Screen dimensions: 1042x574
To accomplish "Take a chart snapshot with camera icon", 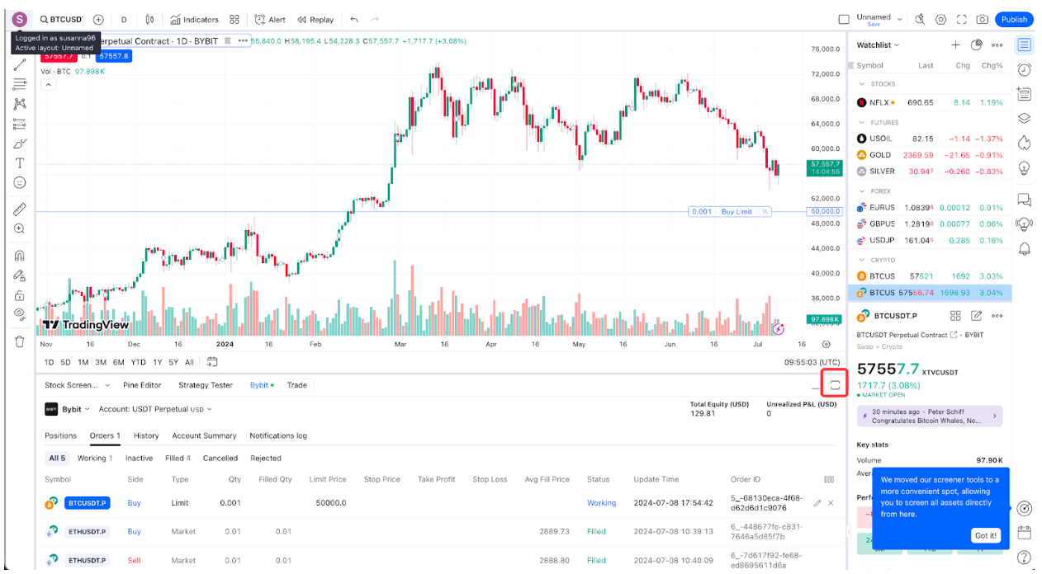I will click(x=982, y=20).
